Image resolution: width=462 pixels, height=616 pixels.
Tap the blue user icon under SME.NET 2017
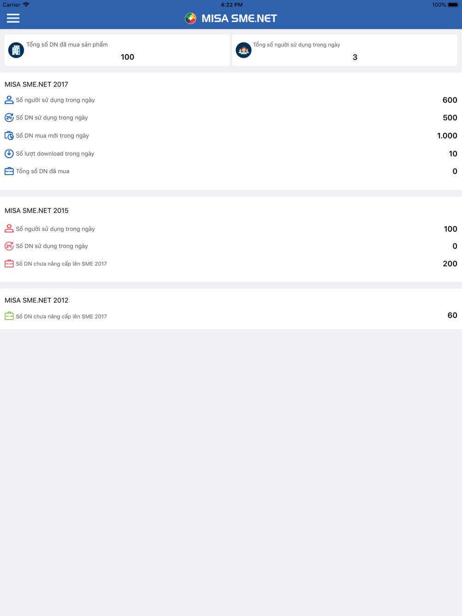pyautogui.click(x=9, y=100)
